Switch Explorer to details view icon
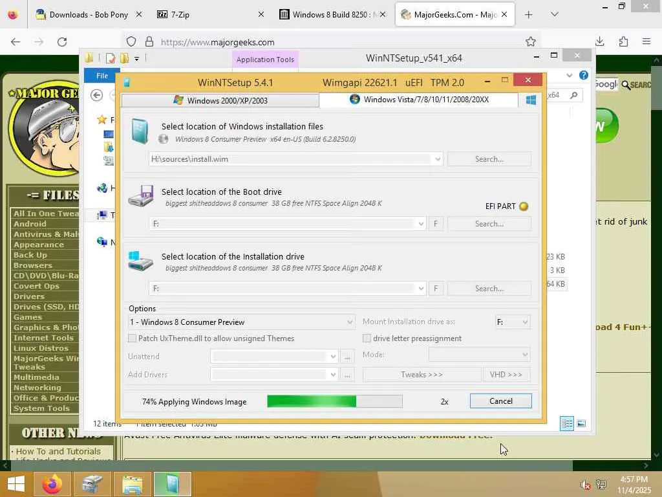Image resolution: width=662 pixels, height=497 pixels. tap(566, 423)
